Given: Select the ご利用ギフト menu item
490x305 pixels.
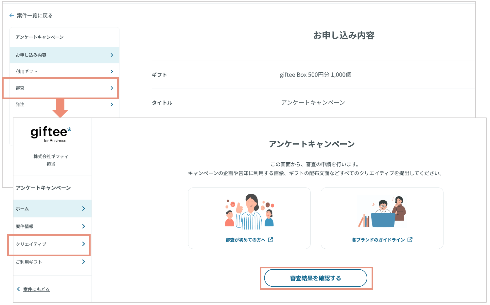Looking at the screenshot, I should (x=29, y=262).
